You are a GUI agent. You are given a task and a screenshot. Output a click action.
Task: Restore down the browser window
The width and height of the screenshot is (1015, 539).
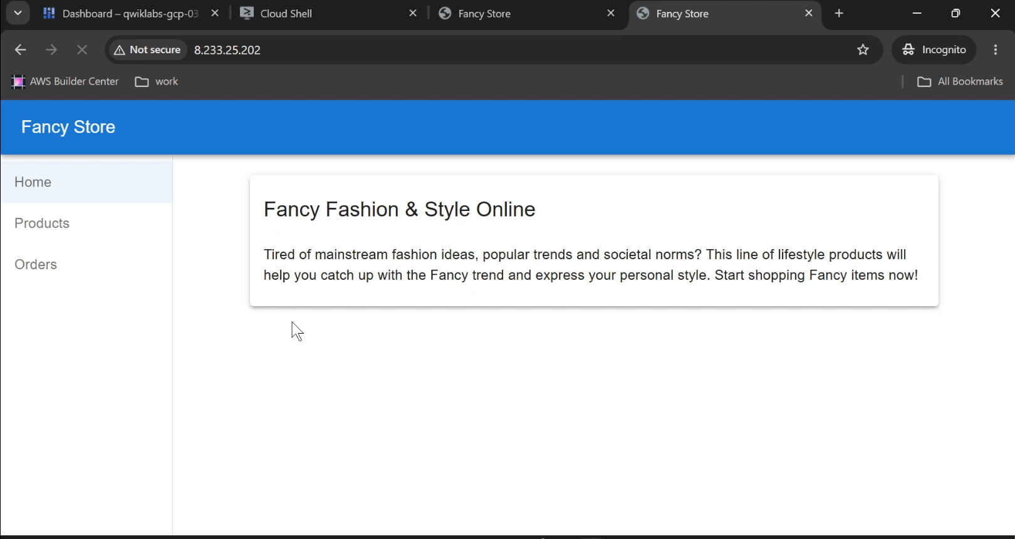(955, 13)
